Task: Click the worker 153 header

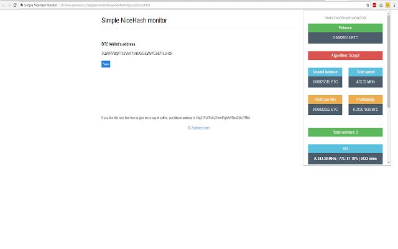Action: pyautogui.click(x=345, y=149)
